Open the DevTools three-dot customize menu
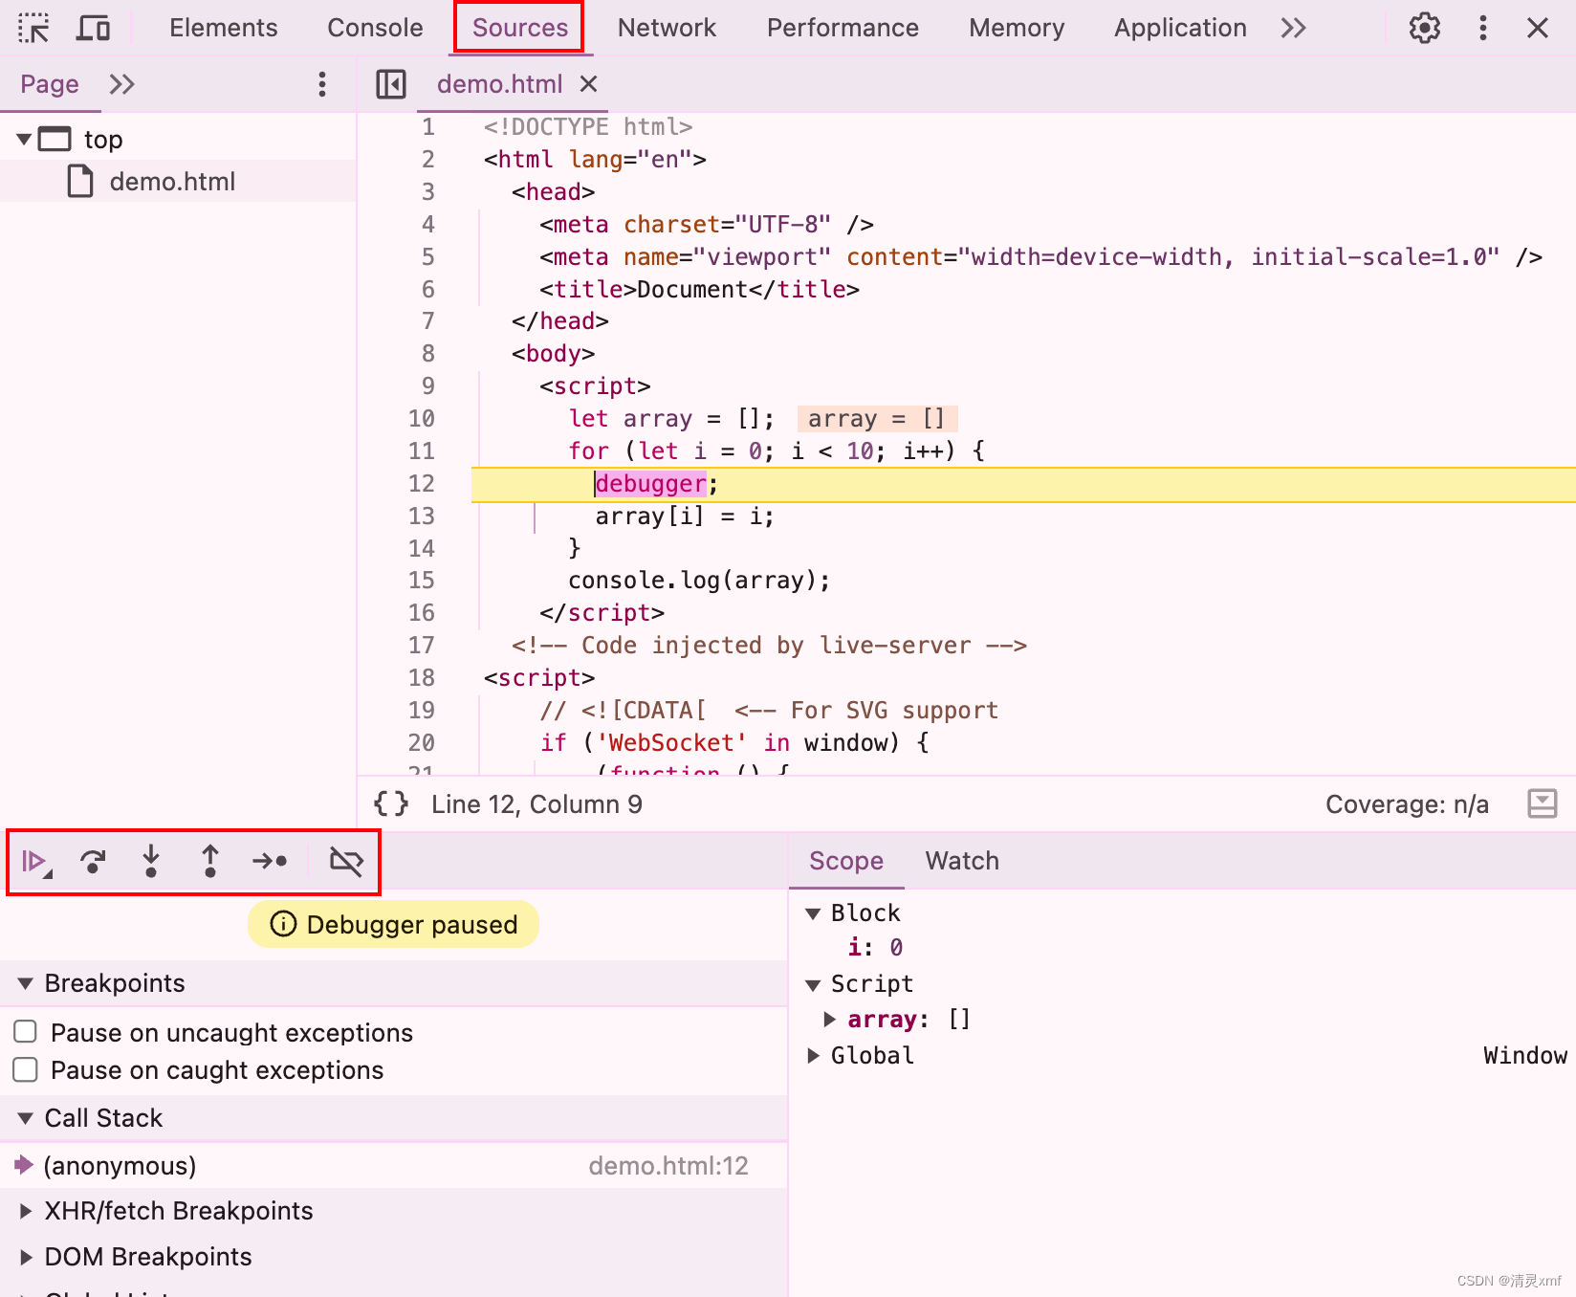The height and width of the screenshot is (1297, 1576). click(x=1483, y=28)
